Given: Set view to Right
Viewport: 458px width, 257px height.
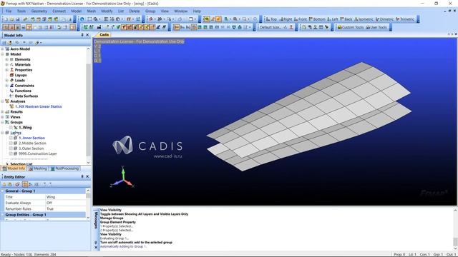Looking at the screenshot, I should coord(286,19).
